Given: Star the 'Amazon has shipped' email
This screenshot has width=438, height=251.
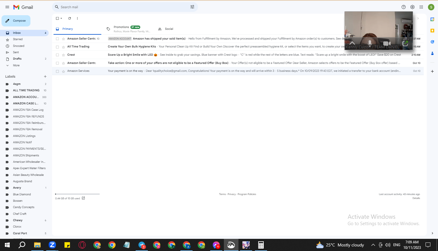Looking at the screenshot, I should [63, 39].
